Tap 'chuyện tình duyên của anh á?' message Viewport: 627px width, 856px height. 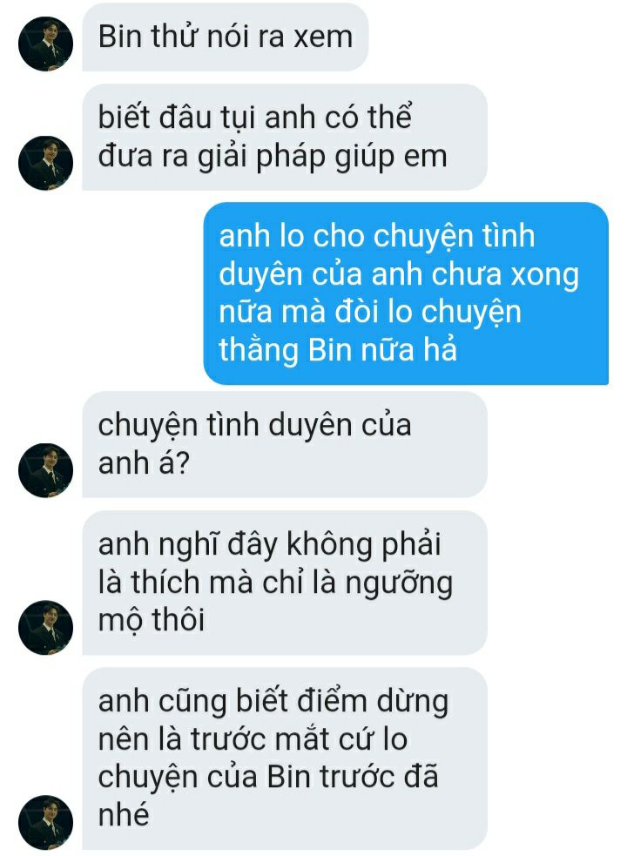pyautogui.click(x=285, y=444)
